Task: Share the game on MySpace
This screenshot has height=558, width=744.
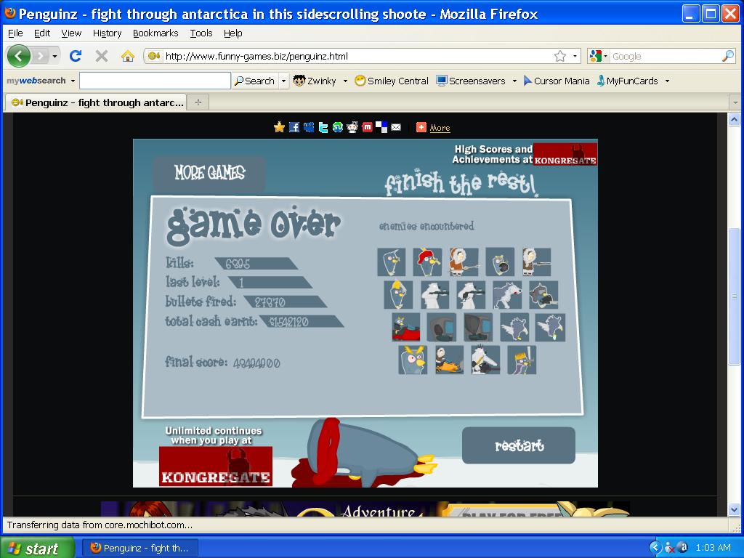Action: coord(309,127)
